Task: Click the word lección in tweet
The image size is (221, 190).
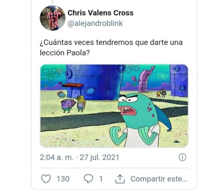Action: pyautogui.click(x=52, y=53)
